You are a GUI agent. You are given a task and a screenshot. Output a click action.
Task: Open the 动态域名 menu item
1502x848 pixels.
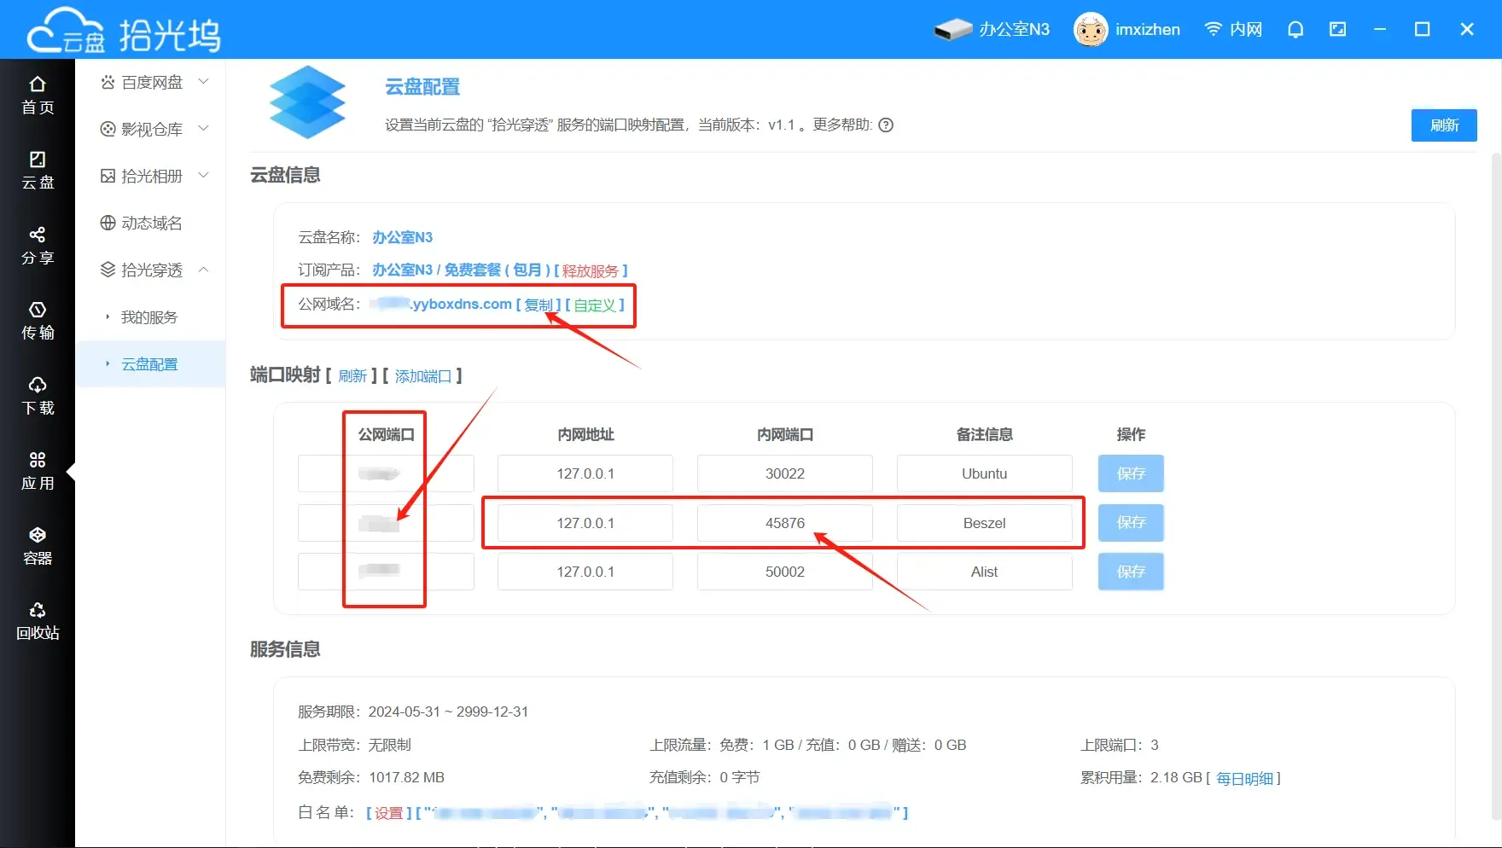(x=150, y=223)
